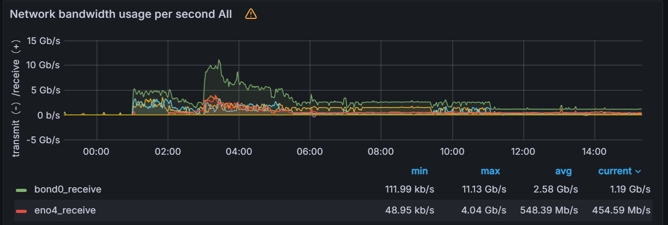Click the 10 Gb/s y-axis label

coord(43,66)
